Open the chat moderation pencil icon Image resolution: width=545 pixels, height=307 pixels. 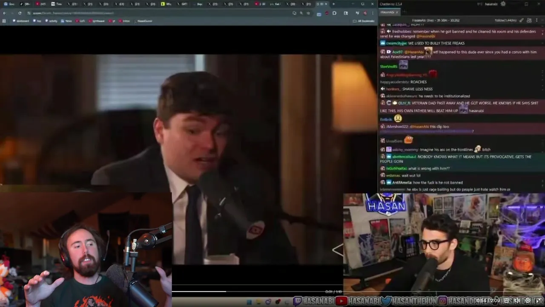522,20
